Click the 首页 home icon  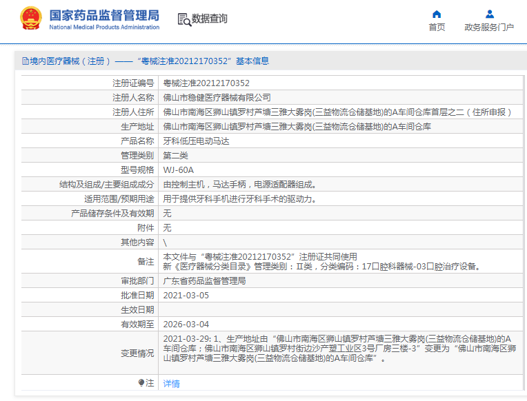[437, 14]
